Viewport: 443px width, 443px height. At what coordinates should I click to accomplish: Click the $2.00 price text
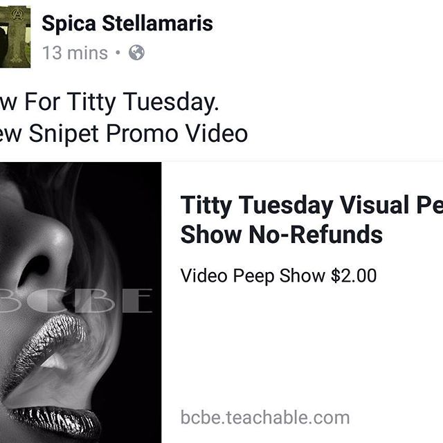pyautogui.click(x=354, y=275)
